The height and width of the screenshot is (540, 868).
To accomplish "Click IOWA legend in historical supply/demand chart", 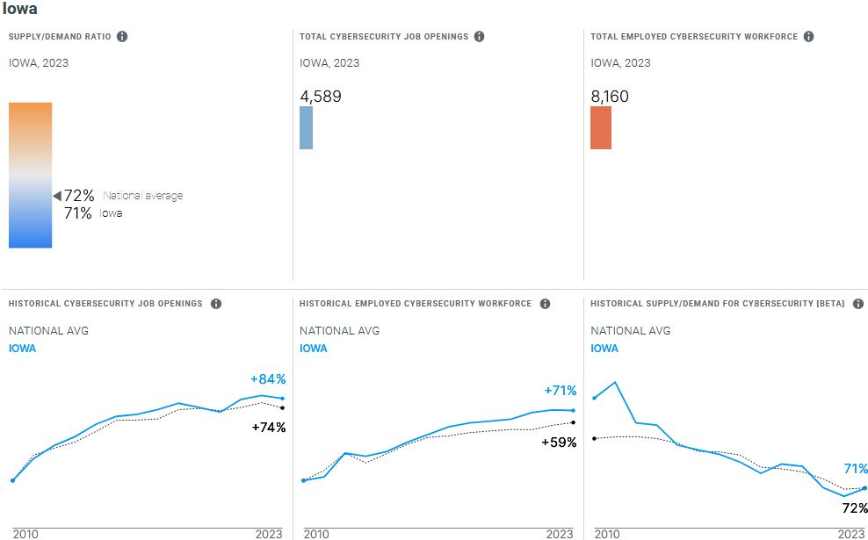I will (x=604, y=349).
